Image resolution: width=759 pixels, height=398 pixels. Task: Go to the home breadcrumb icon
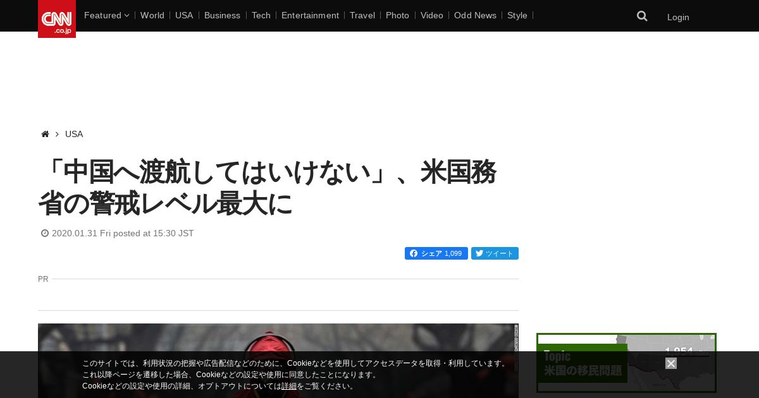tap(45, 134)
